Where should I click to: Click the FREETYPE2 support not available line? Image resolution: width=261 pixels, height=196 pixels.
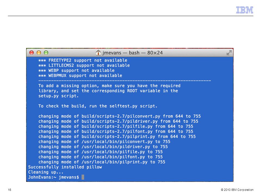pos(83,60)
